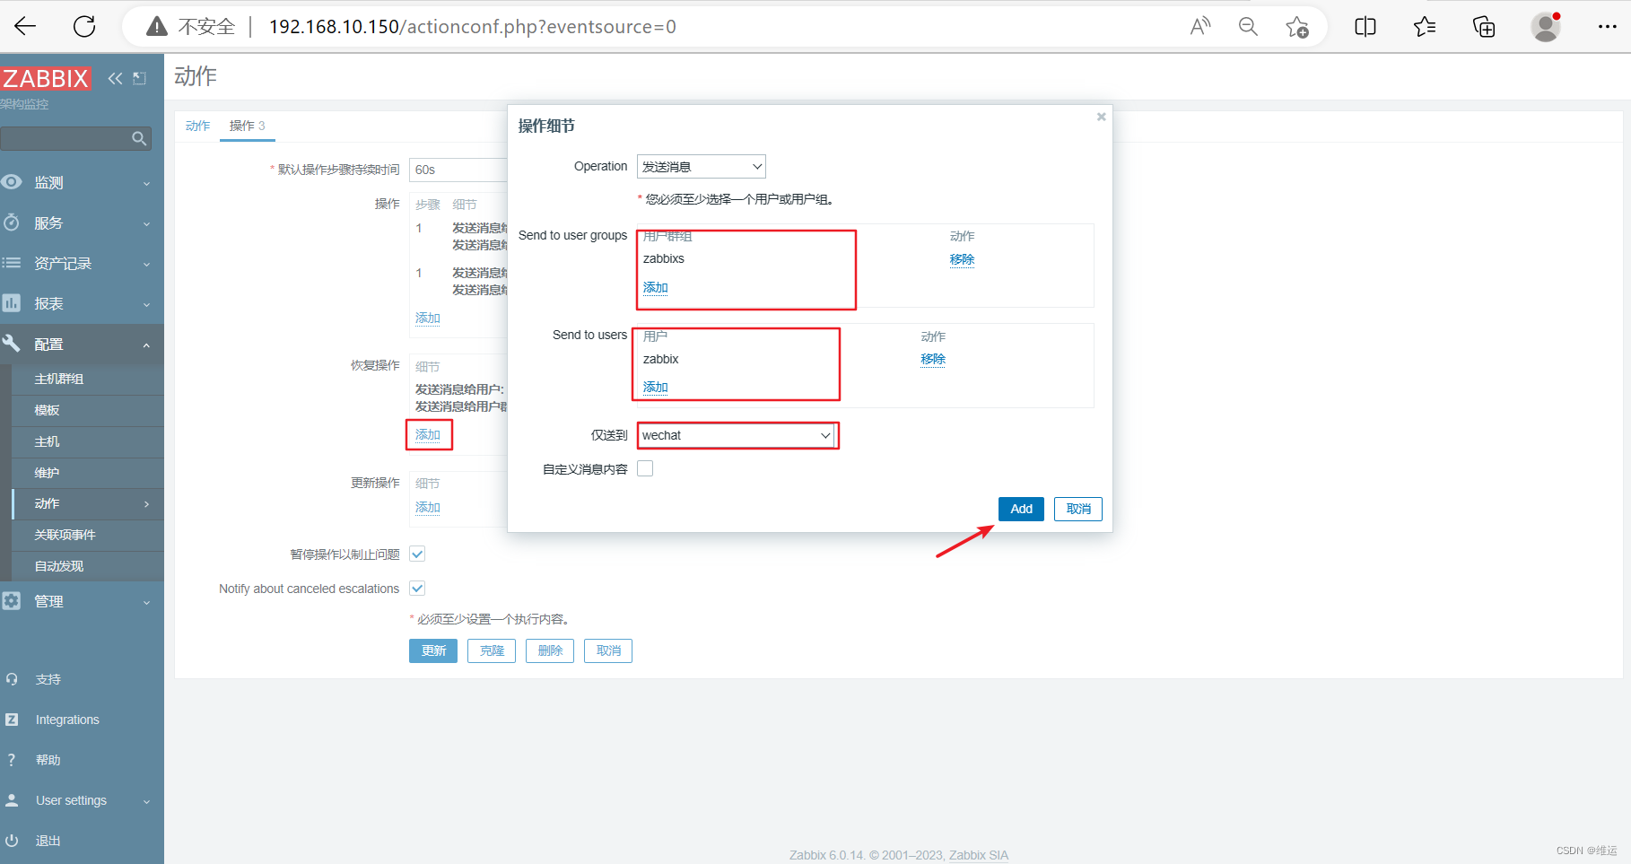Click the ZABBIX logo
The width and height of the screenshot is (1631, 864).
pyautogui.click(x=46, y=78)
